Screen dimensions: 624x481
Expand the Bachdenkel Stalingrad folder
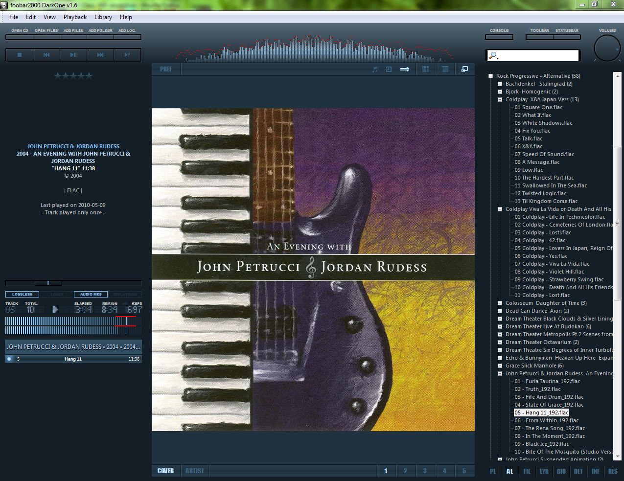[x=500, y=84]
